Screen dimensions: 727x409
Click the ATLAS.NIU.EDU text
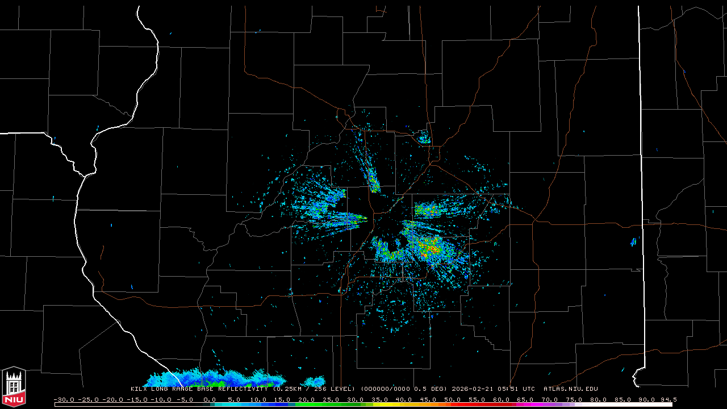coord(570,389)
